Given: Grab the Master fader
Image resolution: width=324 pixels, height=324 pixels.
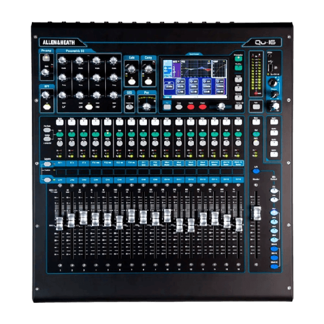Looking at the screenshot, I should click(257, 213).
